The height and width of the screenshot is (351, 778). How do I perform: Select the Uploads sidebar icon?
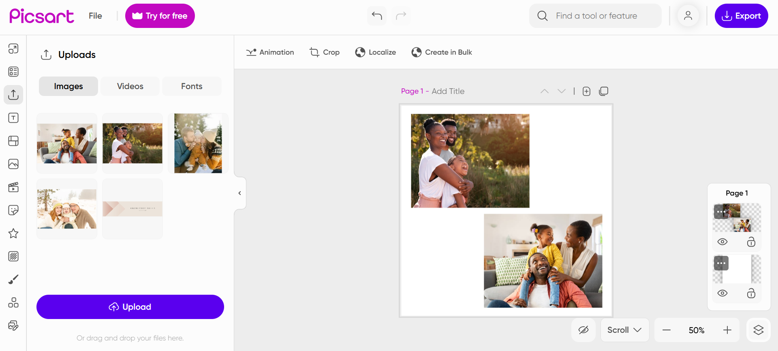(13, 95)
